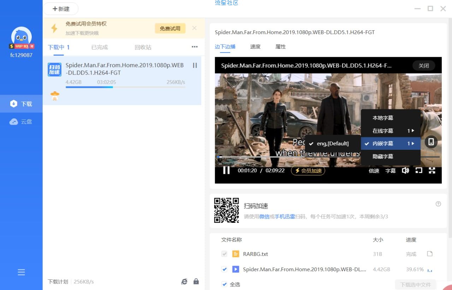Click the lightning icon in trial banner

coord(54,28)
